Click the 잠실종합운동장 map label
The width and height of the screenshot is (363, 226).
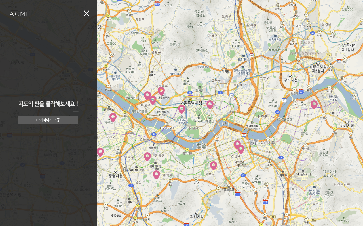(x=254, y=142)
